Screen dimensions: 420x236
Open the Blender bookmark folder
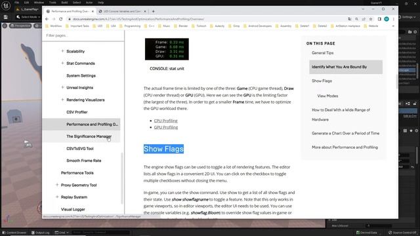tap(181, 26)
